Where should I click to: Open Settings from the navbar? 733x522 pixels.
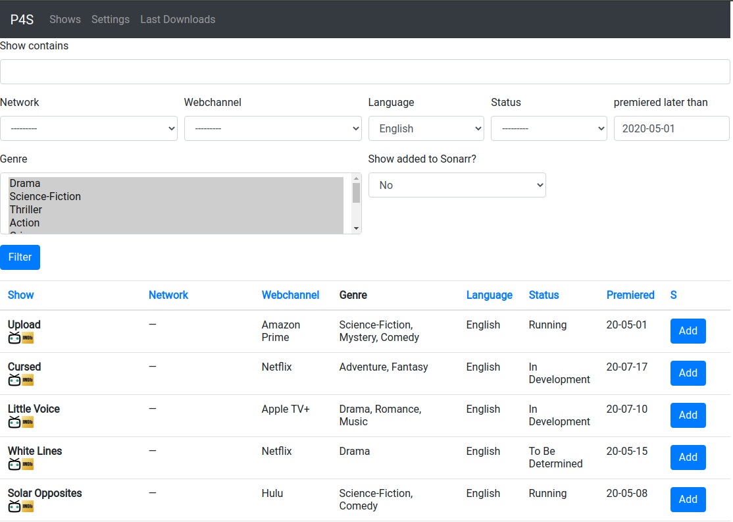pos(111,19)
